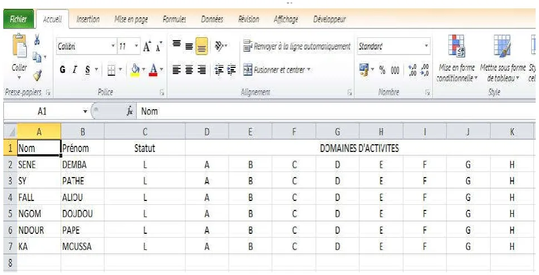The width and height of the screenshot is (539, 275).
Task: Click Renvoyer à la ligne automatiquement
Action: 296,46
